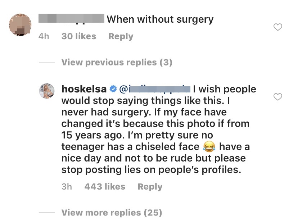298x223 pixels.
Task: Expand 'View previous replies (3)'
Action: tap(117, 63)
